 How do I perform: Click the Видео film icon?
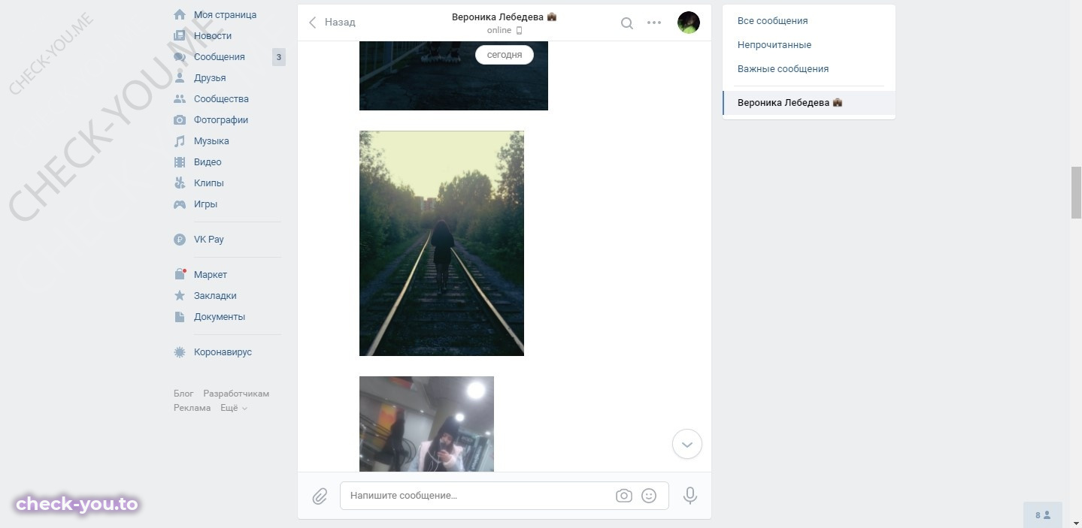(x=180, y=161)
